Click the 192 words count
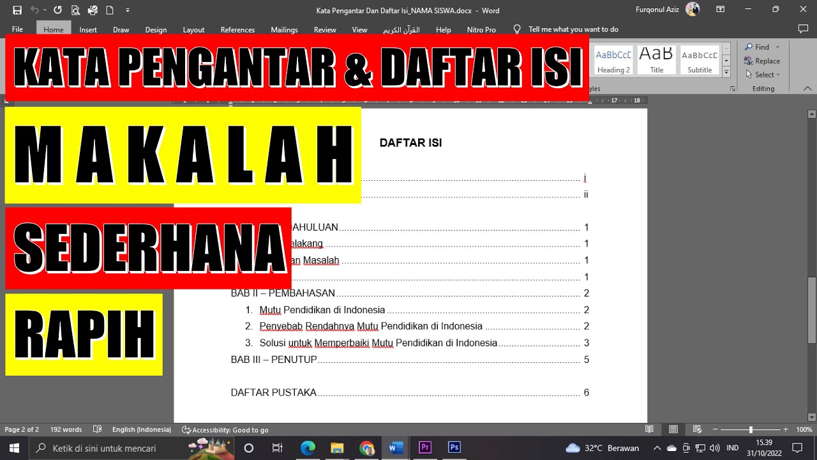The width and height of the screenshot is (817, 460). pos(66,429)
